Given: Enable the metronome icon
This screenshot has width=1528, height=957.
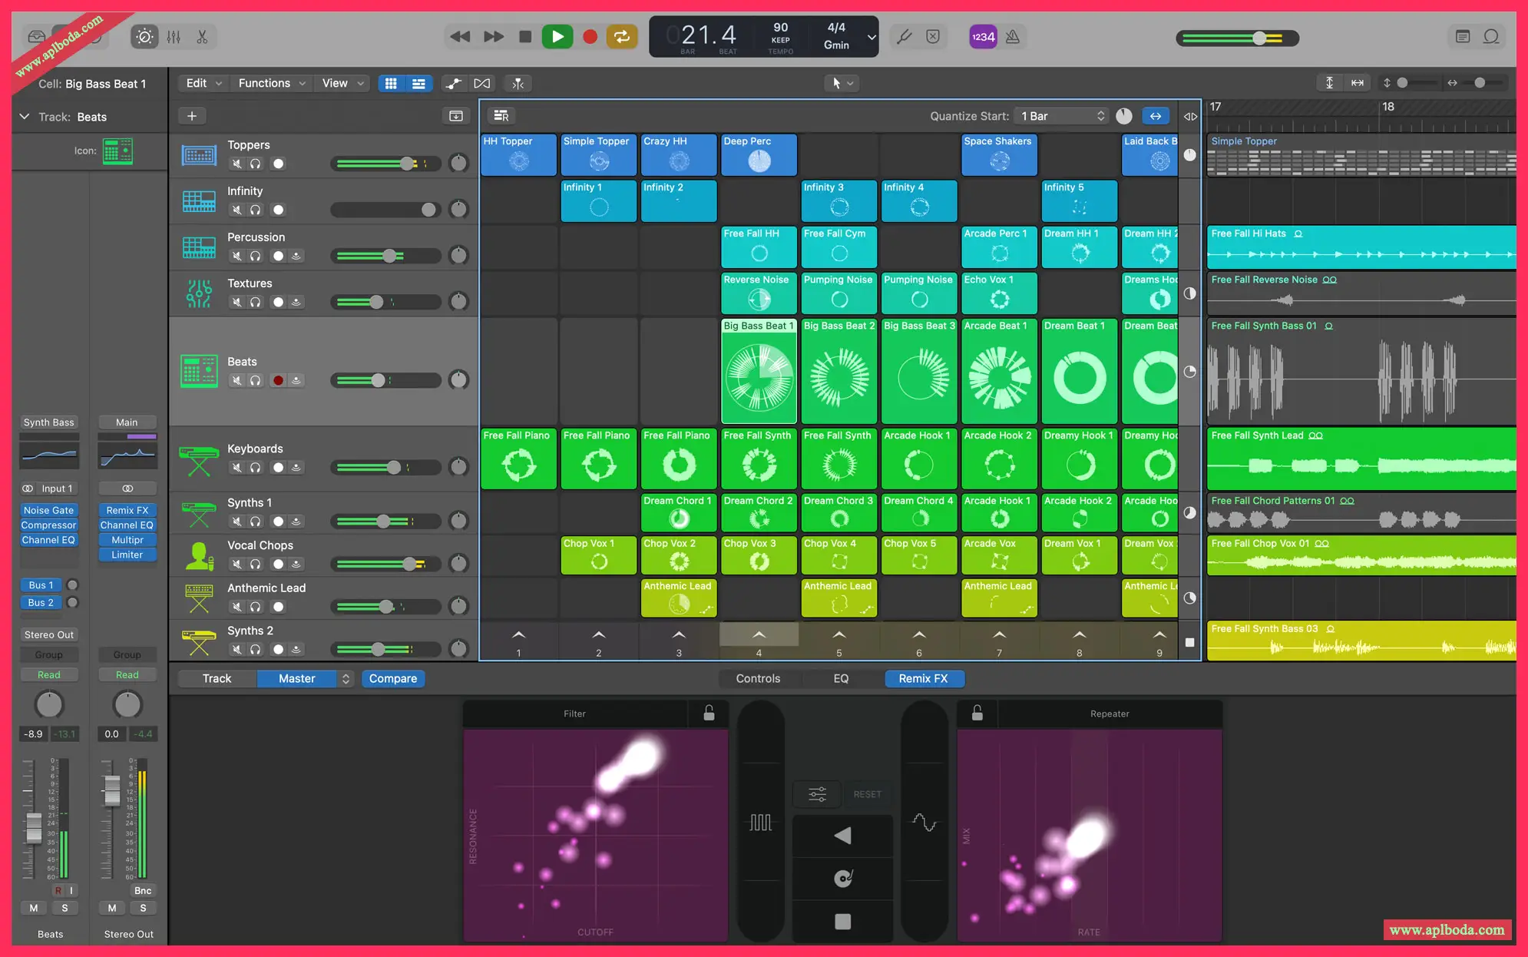Looking at the screenshot, I should 1013,37.
